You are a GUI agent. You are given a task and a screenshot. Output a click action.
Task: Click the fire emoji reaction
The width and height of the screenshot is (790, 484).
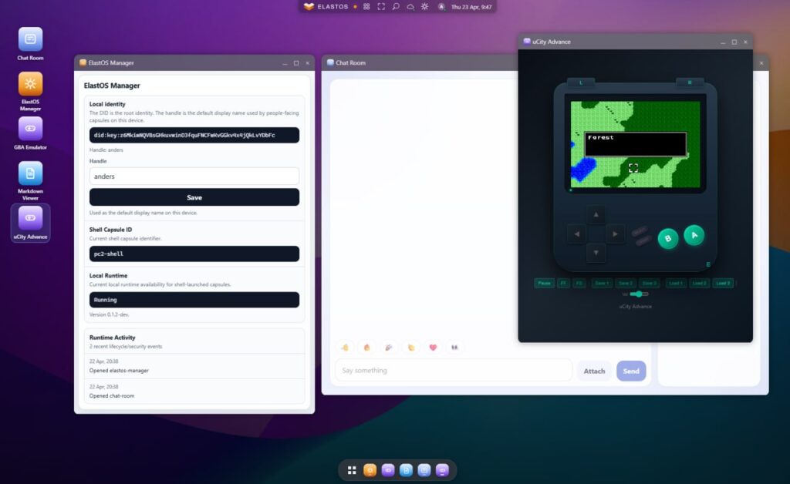[367, 348]
